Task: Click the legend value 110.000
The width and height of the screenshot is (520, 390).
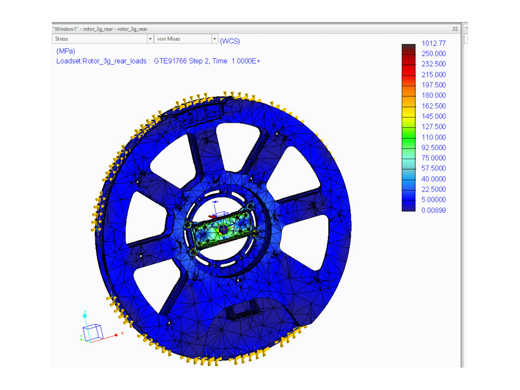Action: (x=433, y=137)
